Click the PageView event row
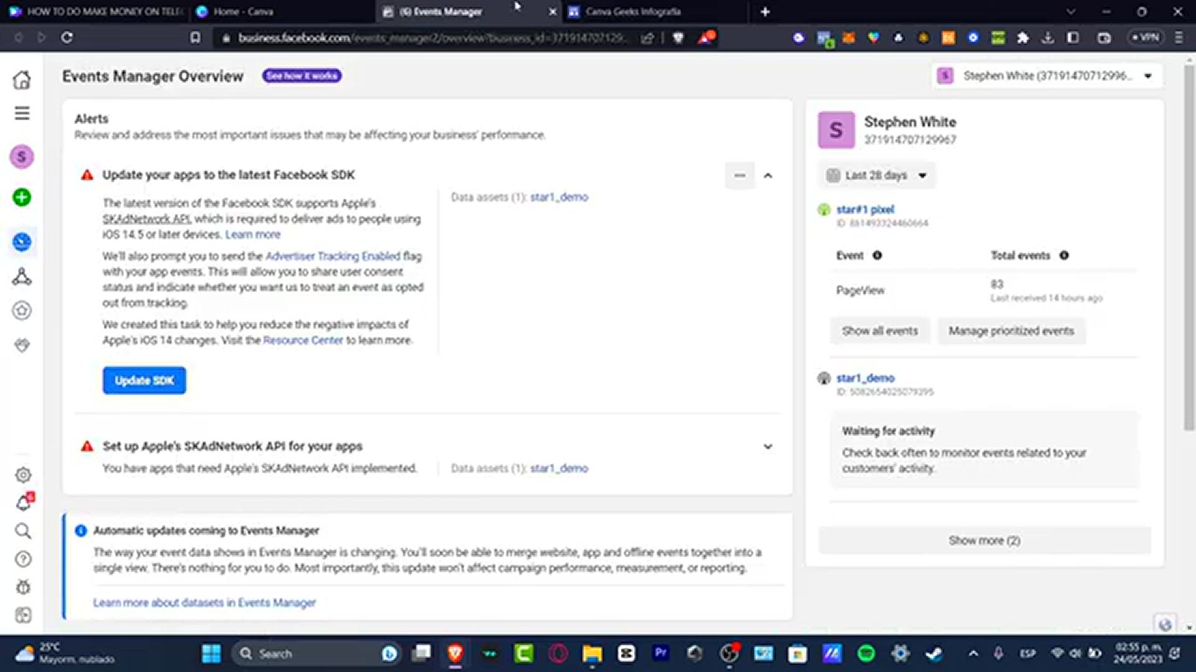Viewport: 1196px width, 672px height. (x=984, y=291)
